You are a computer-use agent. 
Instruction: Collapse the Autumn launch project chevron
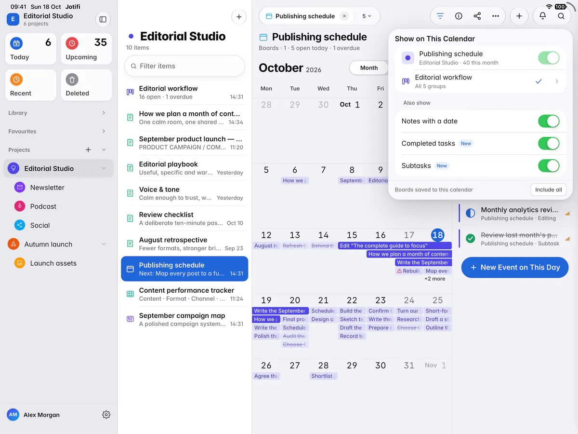(104, 244)
